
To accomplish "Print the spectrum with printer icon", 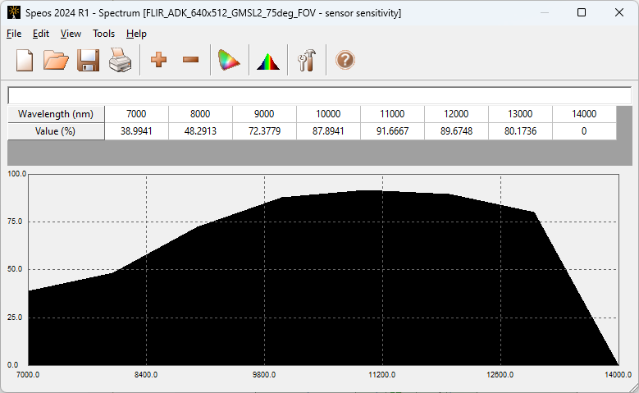I will pyautogui.click(x=121, y=61).
